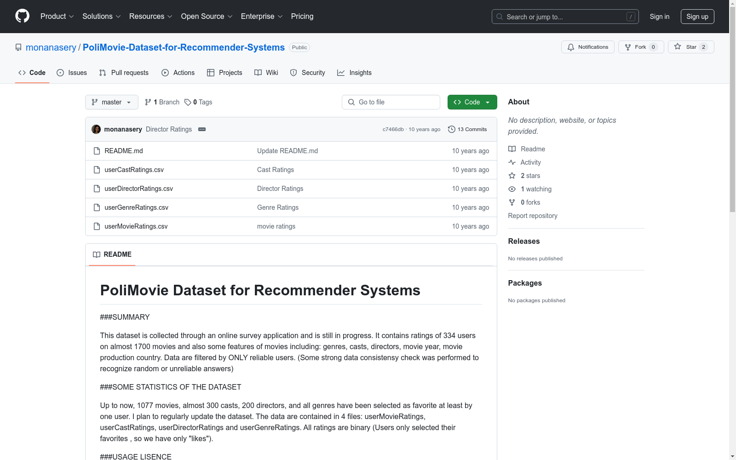The image size is (736, 460).
Task: Open the Genre Ratings commit message
Action: [278, 207]
